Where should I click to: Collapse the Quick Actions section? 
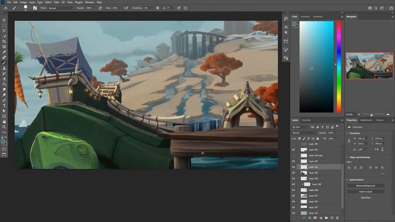[347, 179]
